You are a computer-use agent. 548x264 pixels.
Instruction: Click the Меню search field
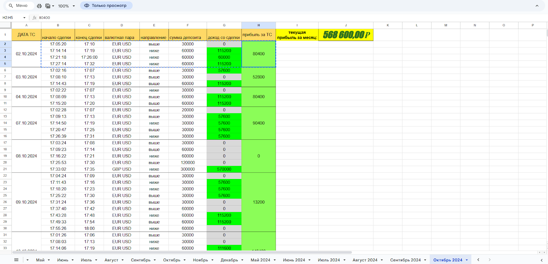20,6
